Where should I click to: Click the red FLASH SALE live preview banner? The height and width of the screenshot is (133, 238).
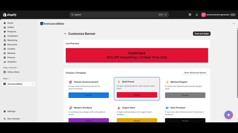point(137,55)
